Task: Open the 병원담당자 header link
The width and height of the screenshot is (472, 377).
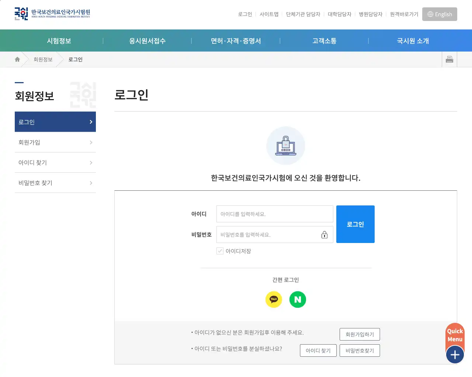Action: (x=371, y=14)
